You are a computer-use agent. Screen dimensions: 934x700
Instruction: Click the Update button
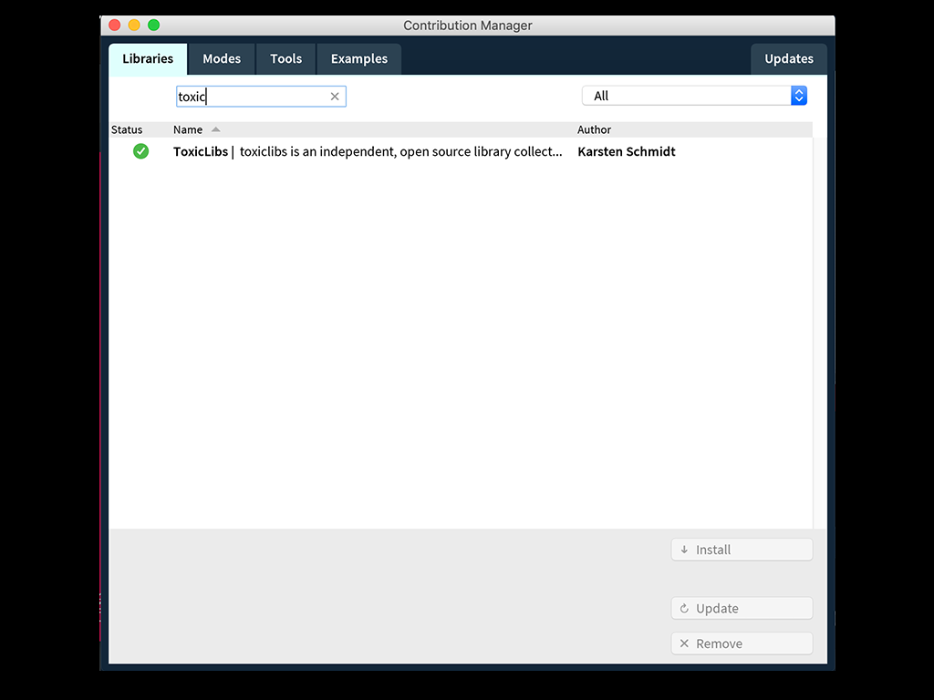(742, 608)
